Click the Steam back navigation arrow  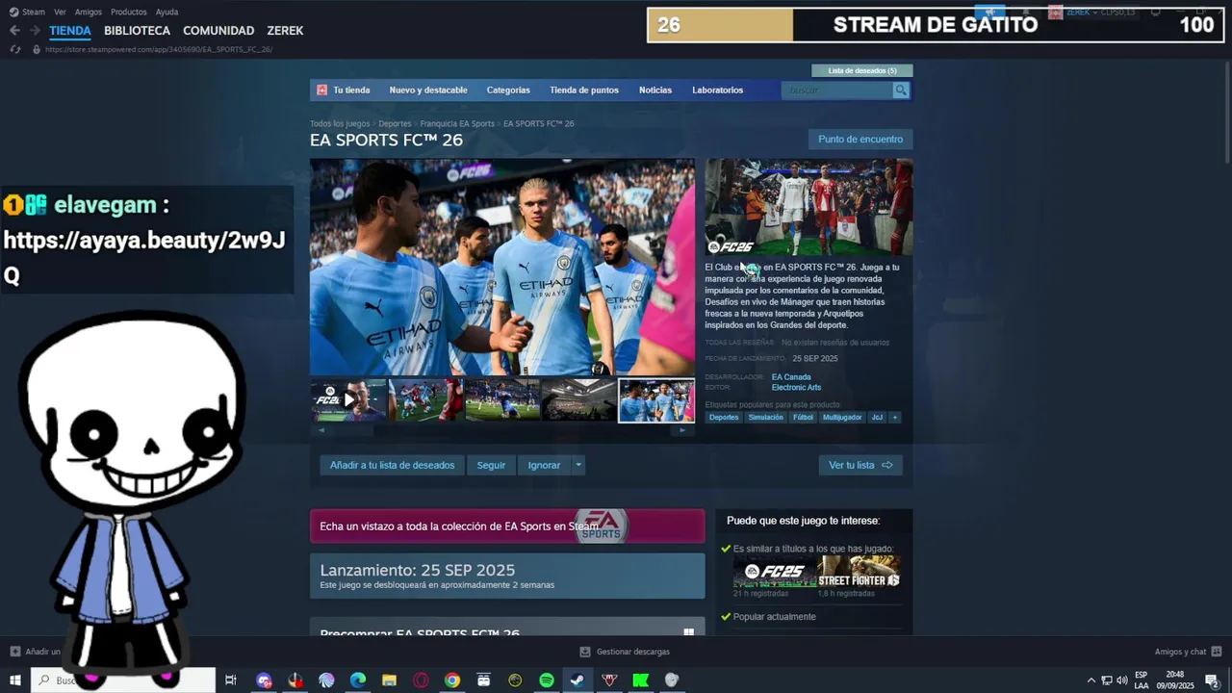pyautogui.click(x=14, y=31)
